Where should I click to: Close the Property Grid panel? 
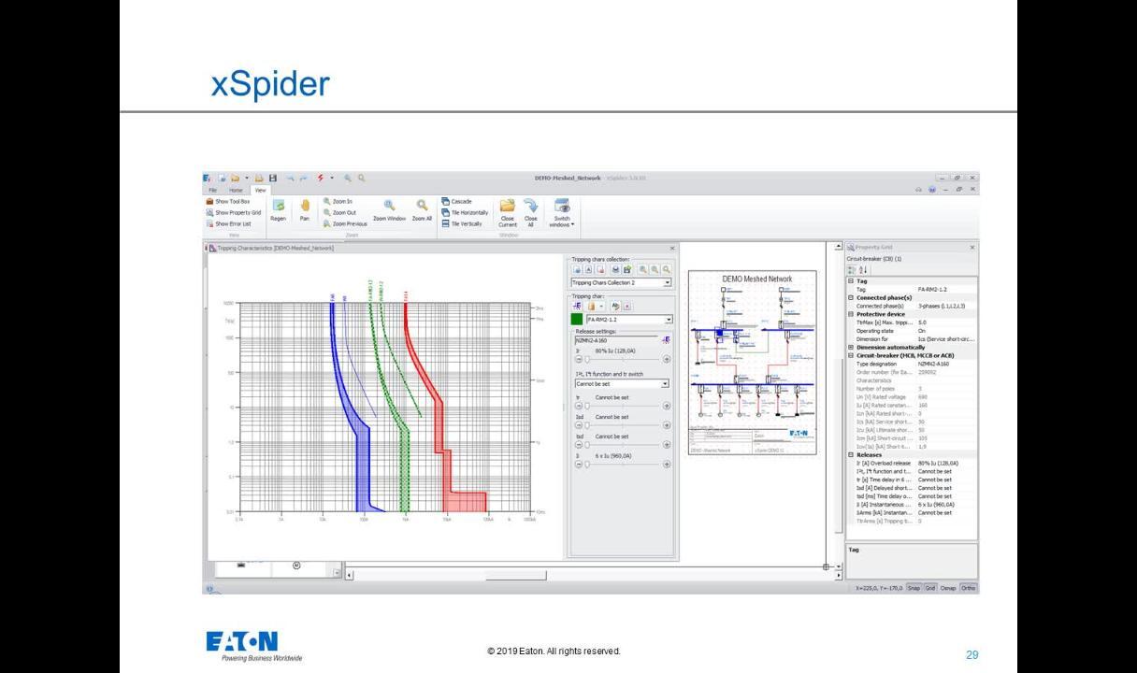[972, 247]
